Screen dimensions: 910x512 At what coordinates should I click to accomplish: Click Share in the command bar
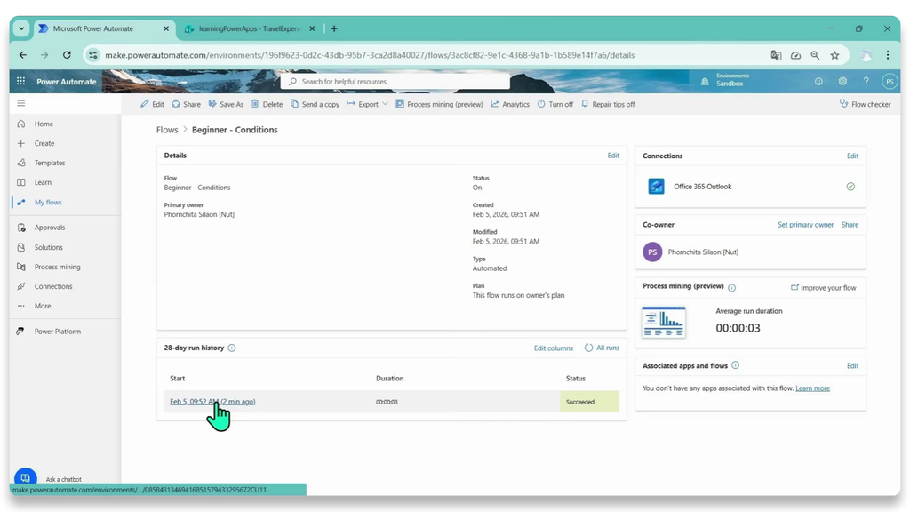(186, 105)
